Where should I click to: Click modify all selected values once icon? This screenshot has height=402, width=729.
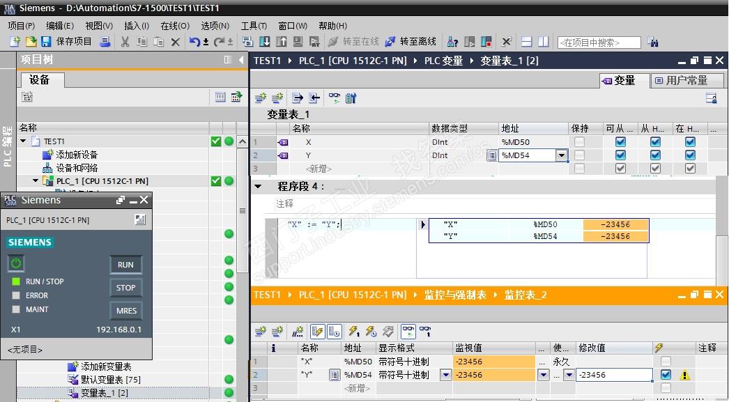coord(354,332)
